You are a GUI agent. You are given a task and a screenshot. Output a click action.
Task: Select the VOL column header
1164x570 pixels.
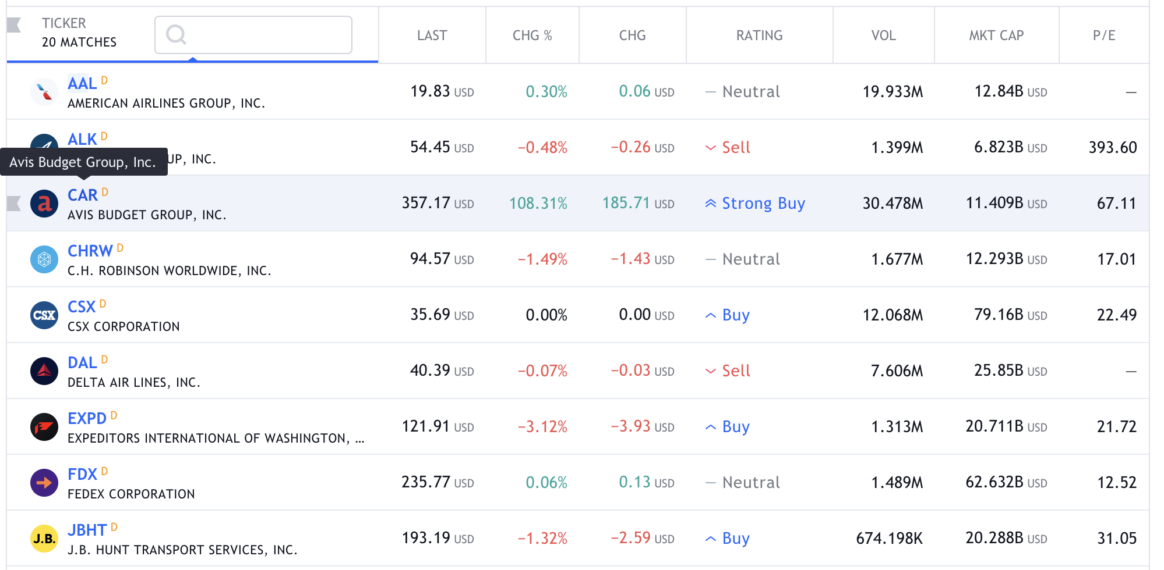(x=883, y=35)
